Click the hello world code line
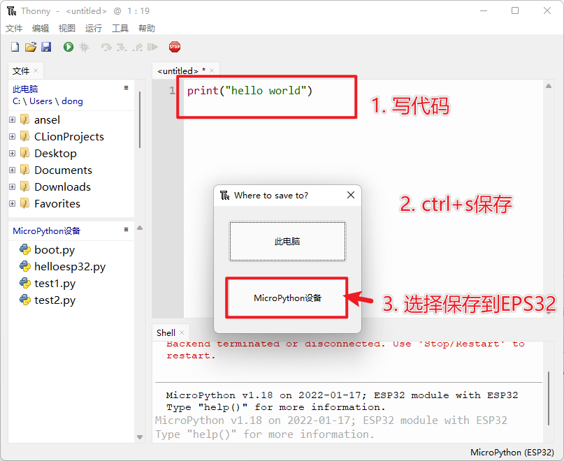Image resolution: width=564 pixels, height=461 pixels. tap(250, 91)
